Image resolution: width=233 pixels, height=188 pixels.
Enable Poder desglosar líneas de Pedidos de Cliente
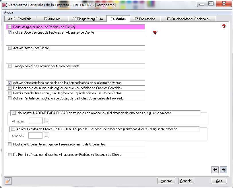10,27
